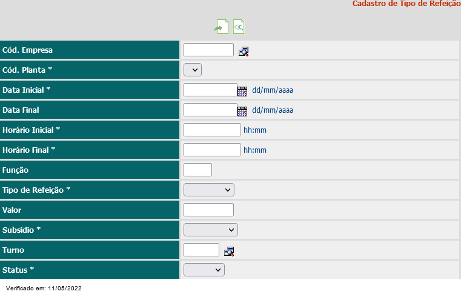
Task: Focus the Data Final date field
Action: coord(210,110)
